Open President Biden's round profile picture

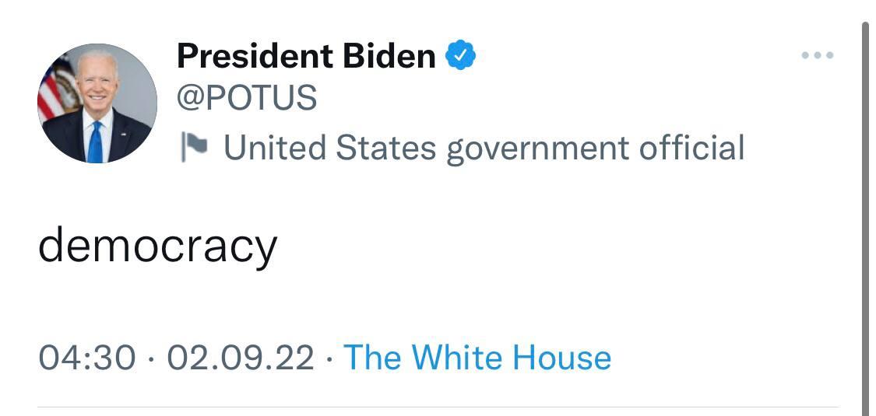click(x=97, y=103)
